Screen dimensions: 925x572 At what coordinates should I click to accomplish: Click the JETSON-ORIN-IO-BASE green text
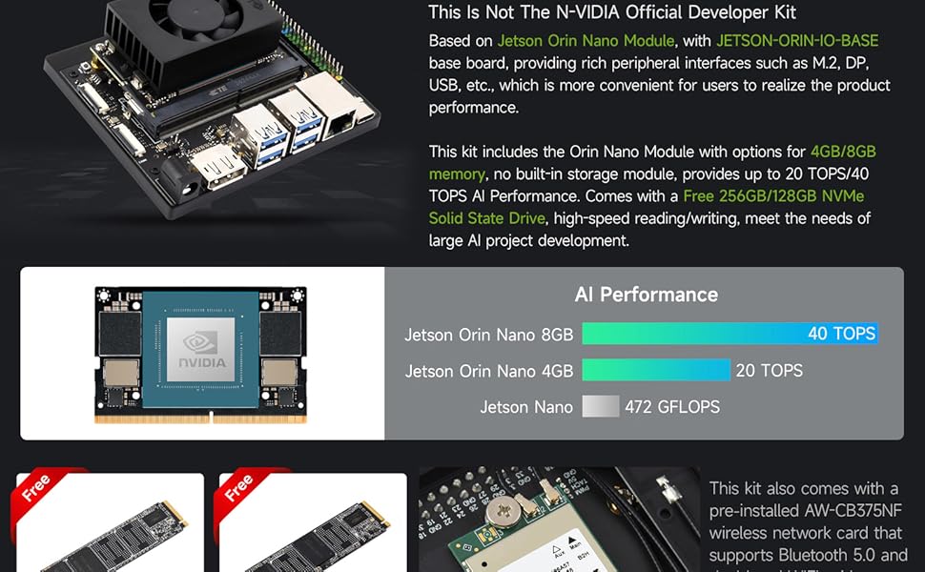[797, 41]
